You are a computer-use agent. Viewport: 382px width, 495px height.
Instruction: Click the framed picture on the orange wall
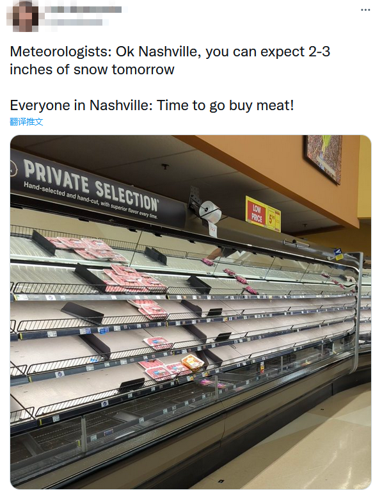[x=323, y=158]
